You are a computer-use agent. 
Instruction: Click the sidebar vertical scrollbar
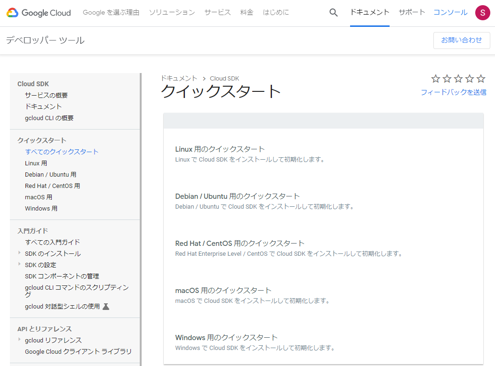pyautogui.click(x=141, y=220)
